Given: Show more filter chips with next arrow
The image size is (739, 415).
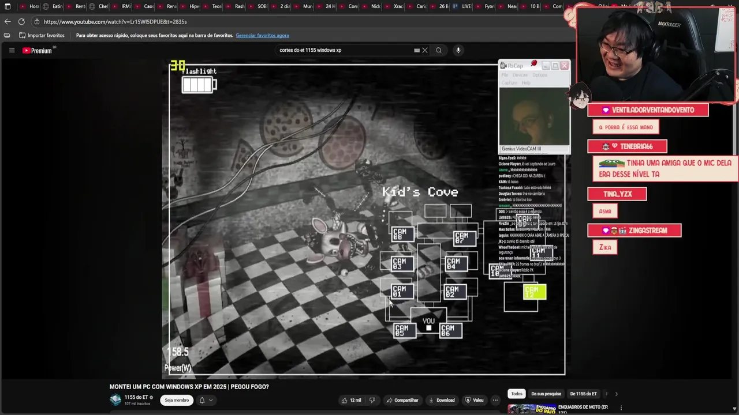Looking at the screenshot, I should click(616, 394).
